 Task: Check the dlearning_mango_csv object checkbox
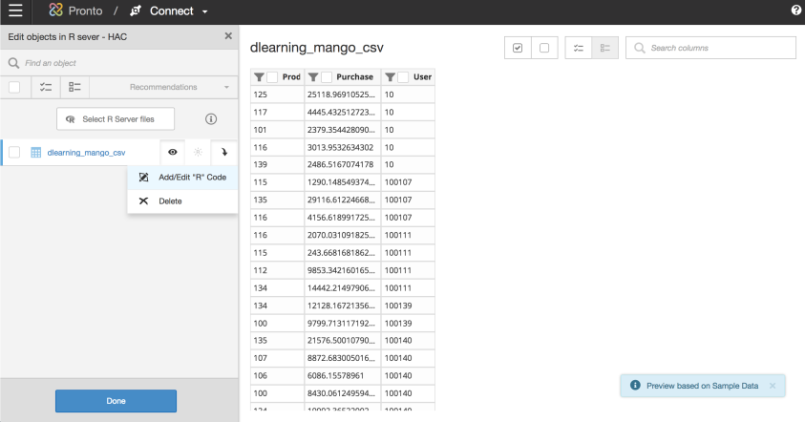point(14,152)
